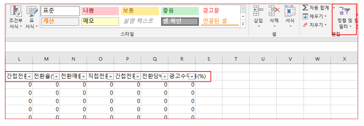
Task: Select column O header
Action: click(100, 59)
